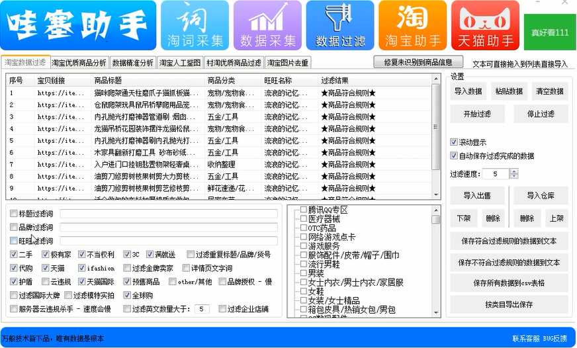The width and height of the screenshot is (577, 348).
Task: Click the 粘贴数据 button
Action: coord(509,91)
